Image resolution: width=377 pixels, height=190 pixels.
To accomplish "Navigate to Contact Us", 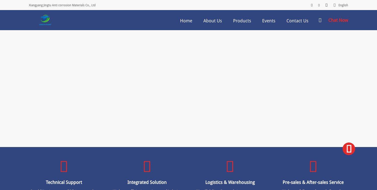I will 297,21.
